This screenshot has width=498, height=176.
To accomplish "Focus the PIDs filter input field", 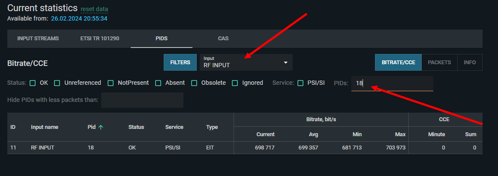I will pyautogui.click(x=392, y=84).
